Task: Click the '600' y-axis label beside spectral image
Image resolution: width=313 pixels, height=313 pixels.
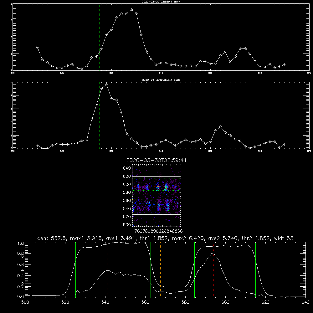Action: (127, 184)
